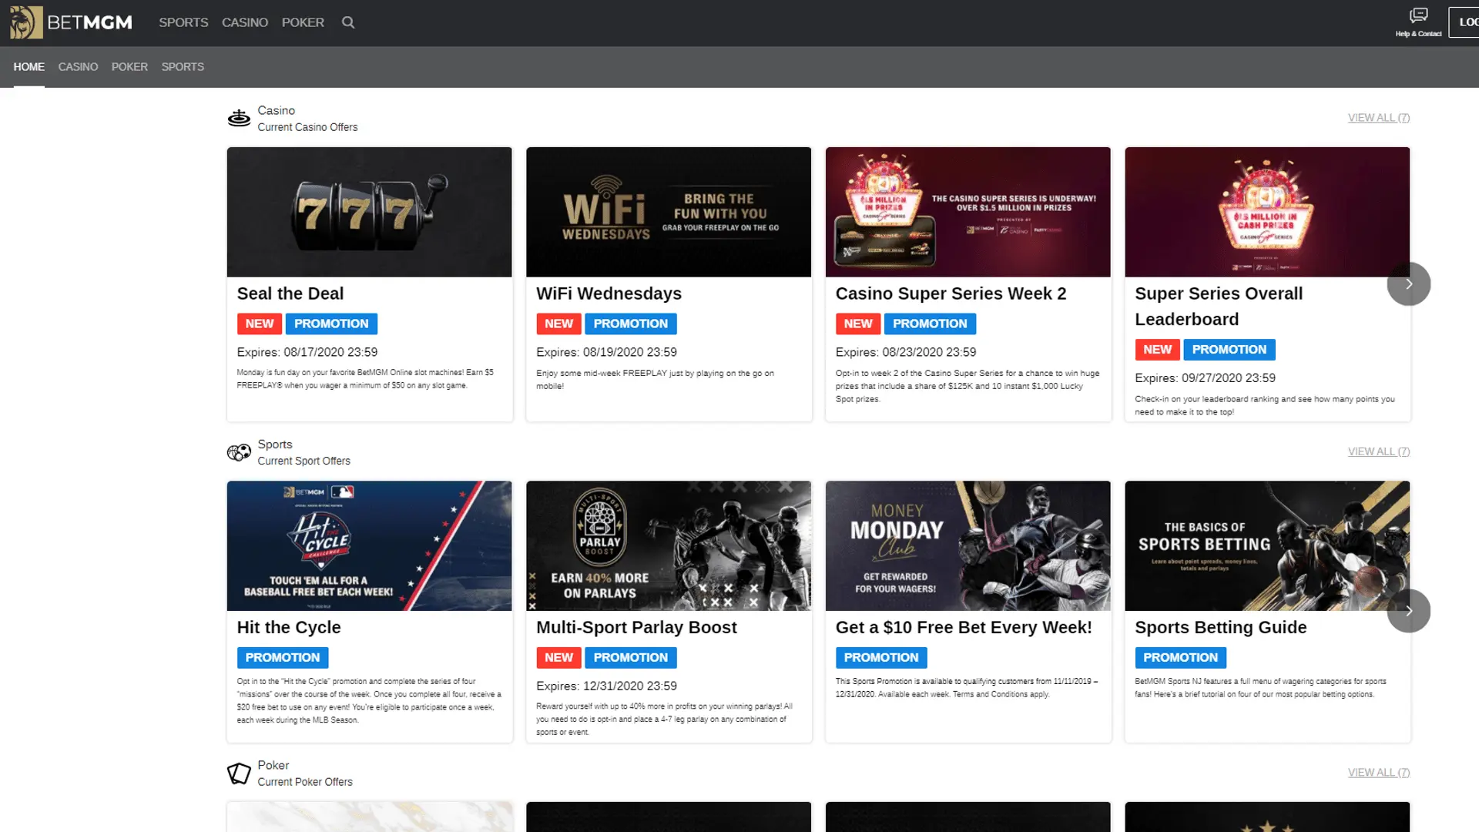Open Multi-Sport Parlay Boost offer title
The height and width of the screenshot is (832, 1479).
pyautogui.click(x=636, y=627)
